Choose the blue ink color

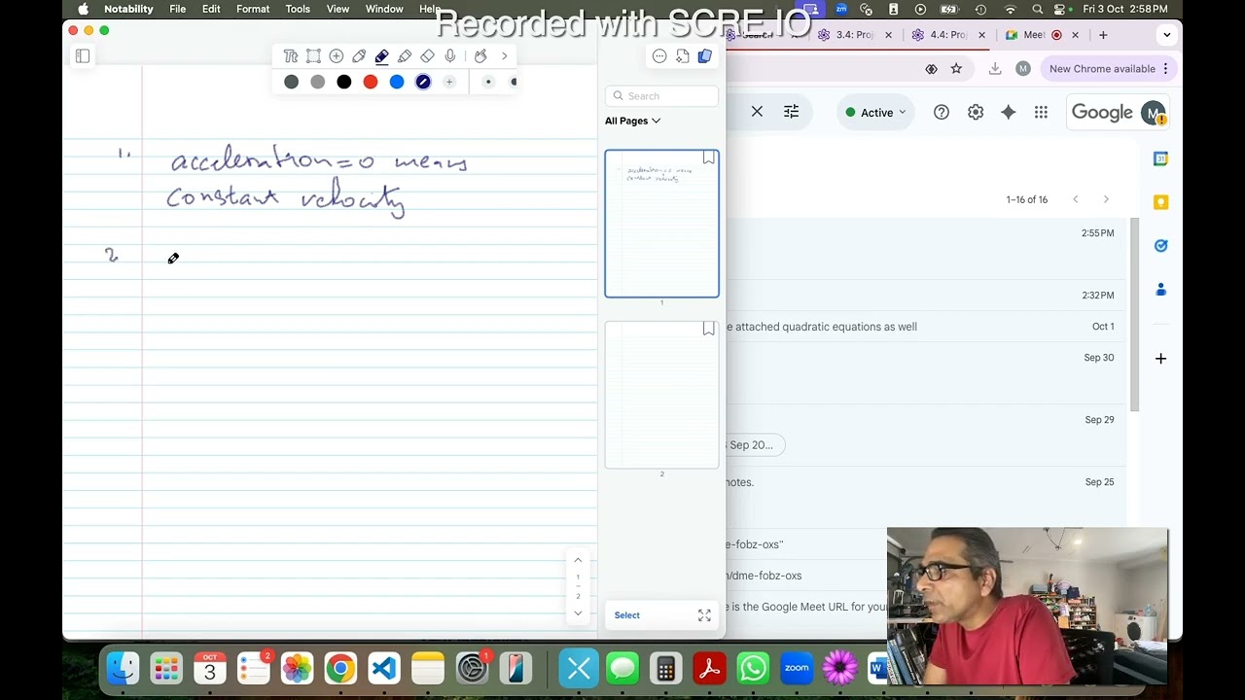pos(397,82)
